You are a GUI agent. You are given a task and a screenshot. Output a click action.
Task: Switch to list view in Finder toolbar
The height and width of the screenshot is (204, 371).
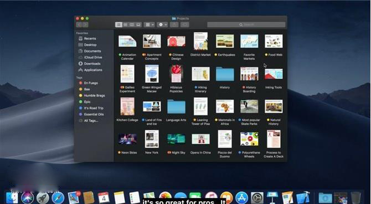[125, 24]
